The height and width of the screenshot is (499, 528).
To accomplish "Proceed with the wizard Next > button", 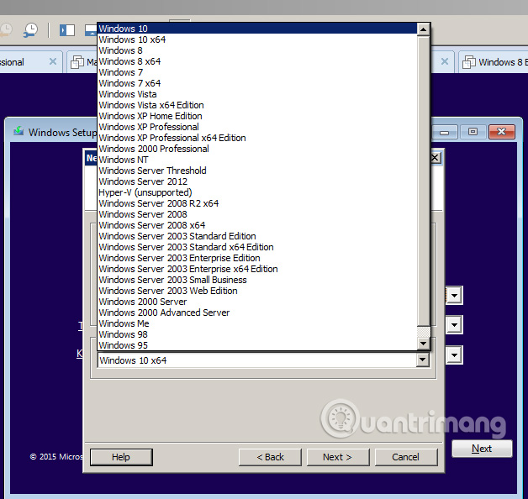I will tap(338, 457).
